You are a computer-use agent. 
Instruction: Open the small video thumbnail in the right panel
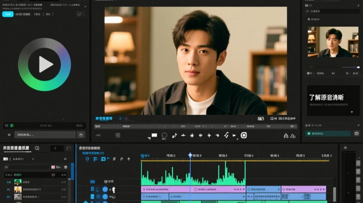coord(333,42)
